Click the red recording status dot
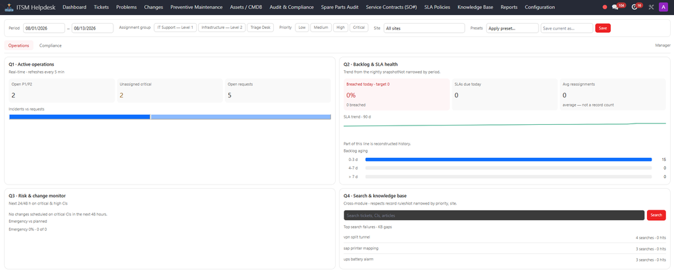 coord(605,7)
